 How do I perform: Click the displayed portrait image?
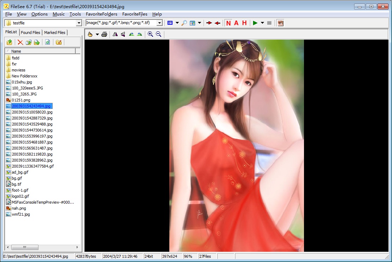(236, 146)
